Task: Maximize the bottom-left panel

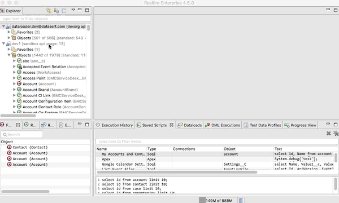Action: click(87, 125)
